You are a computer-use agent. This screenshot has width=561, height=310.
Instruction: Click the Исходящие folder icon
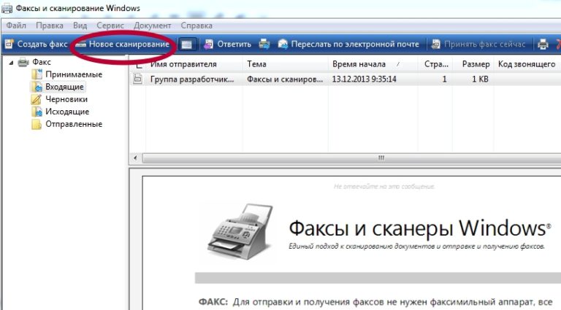click(37, 112)
